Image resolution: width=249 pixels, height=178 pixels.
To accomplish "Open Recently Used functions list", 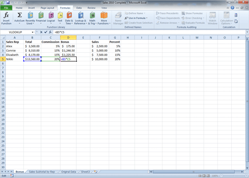I will pyautogui.click(x=30, y=18).
